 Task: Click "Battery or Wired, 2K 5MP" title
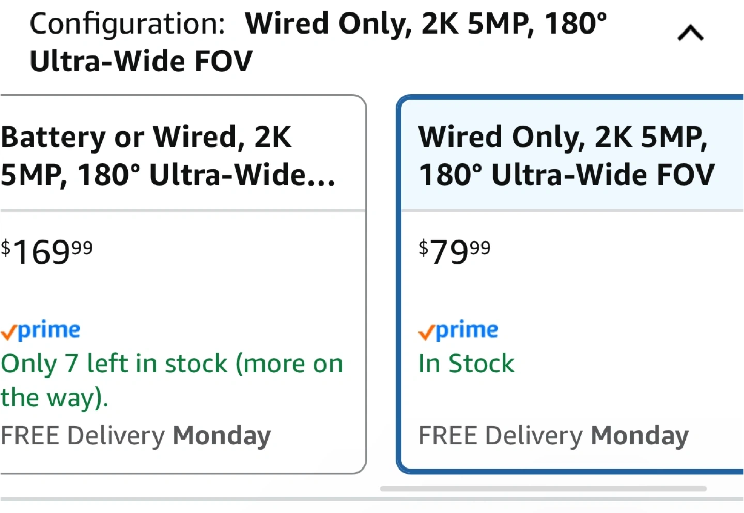(168, 155)
